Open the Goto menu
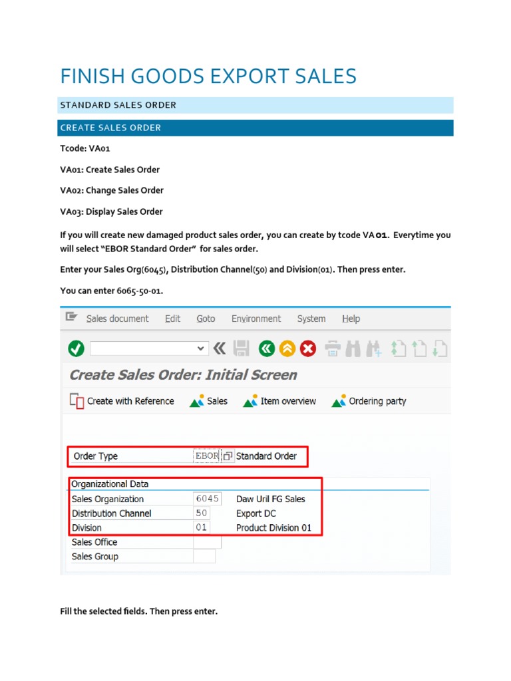The image size is (511, 681). (206, 319)
